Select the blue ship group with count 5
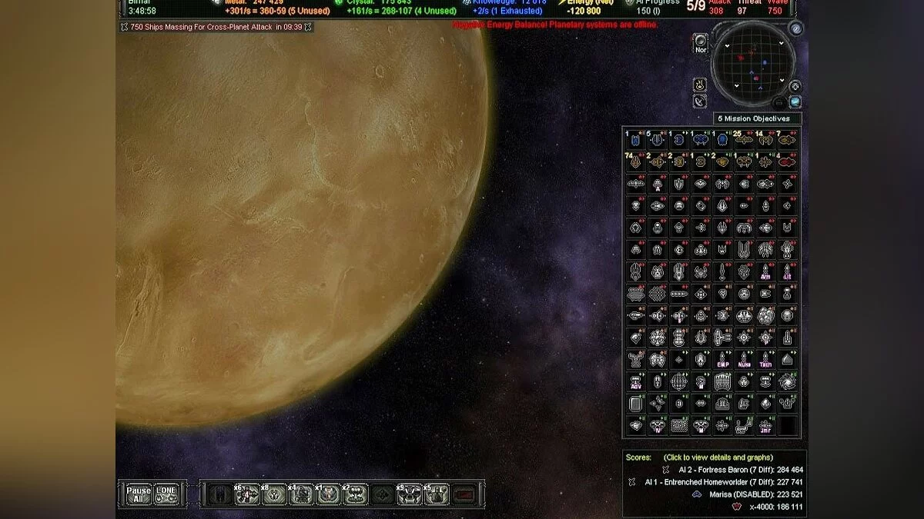The image size is (924, 519). [657, 140]
